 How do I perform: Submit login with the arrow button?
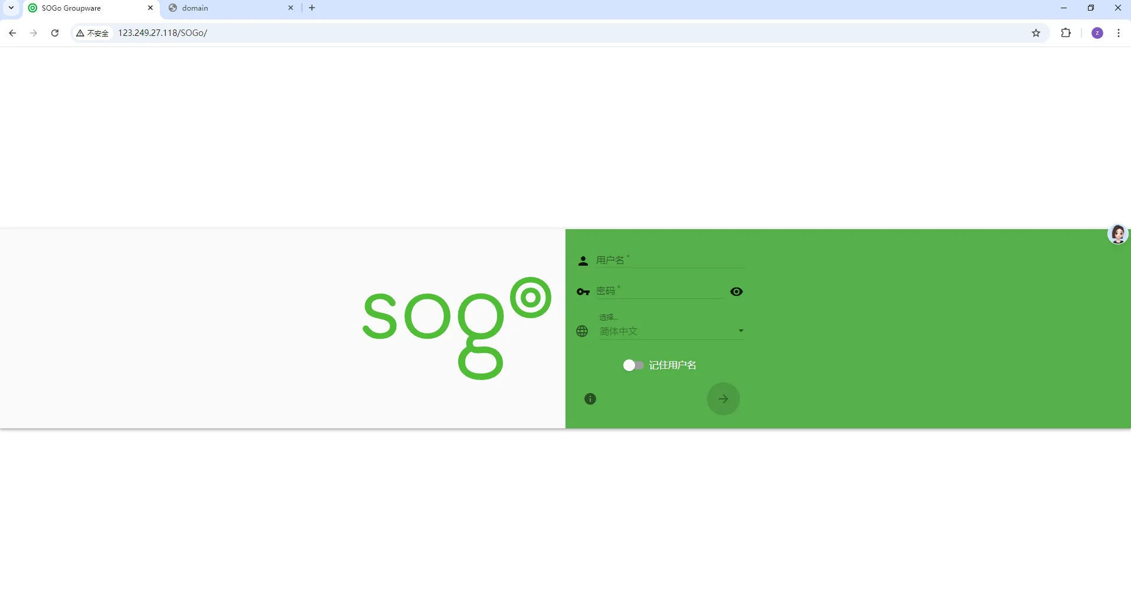click(724, 399)
